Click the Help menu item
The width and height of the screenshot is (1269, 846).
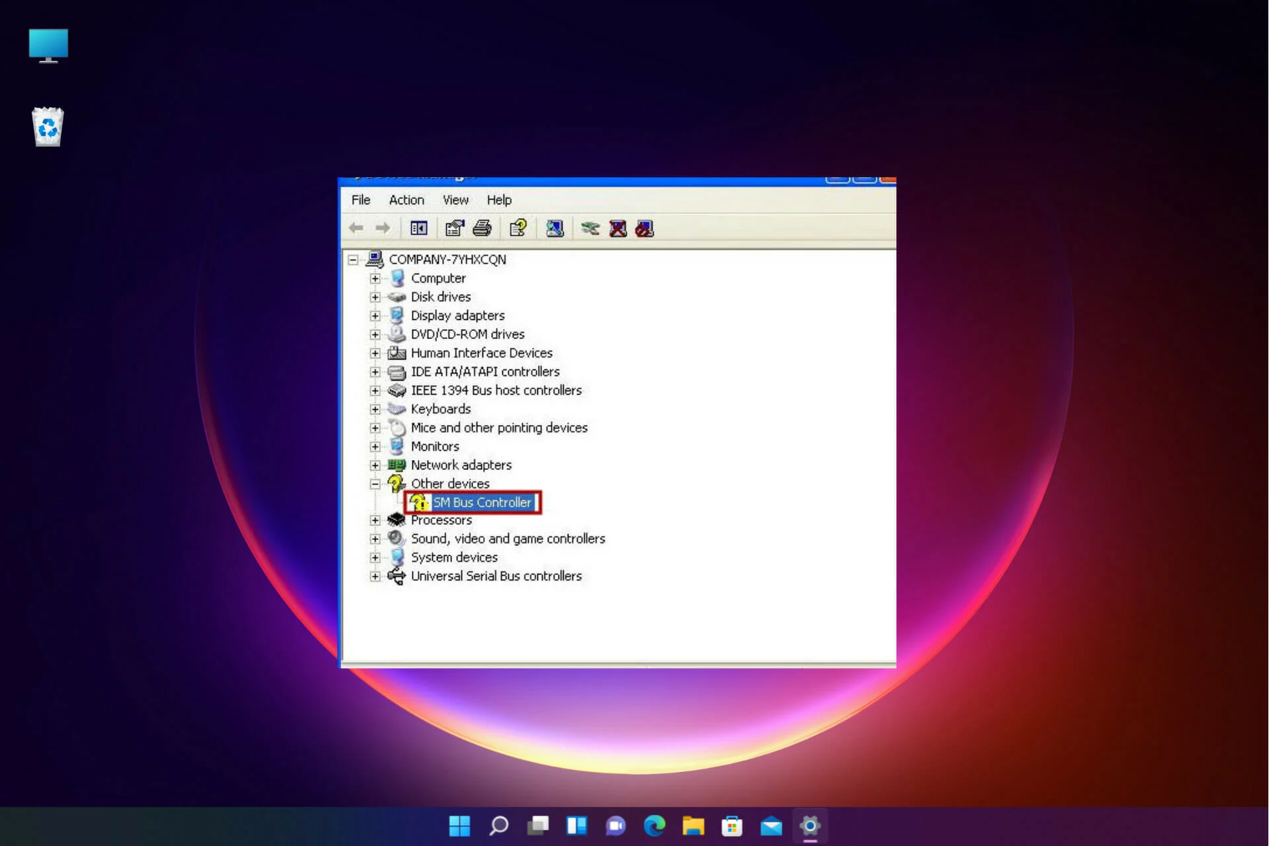(x=500, y=199)
